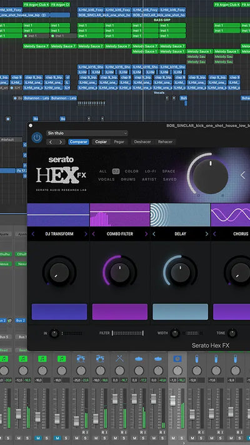The image size is (250, 445).
Task: Click the green music note icon on the -18,0 channel
Action: [x=62, y=359]
